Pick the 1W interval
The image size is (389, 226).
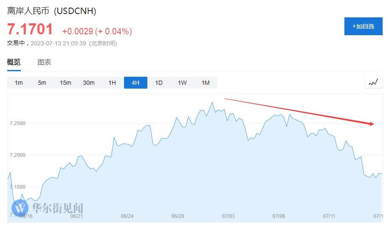(182, 83)
